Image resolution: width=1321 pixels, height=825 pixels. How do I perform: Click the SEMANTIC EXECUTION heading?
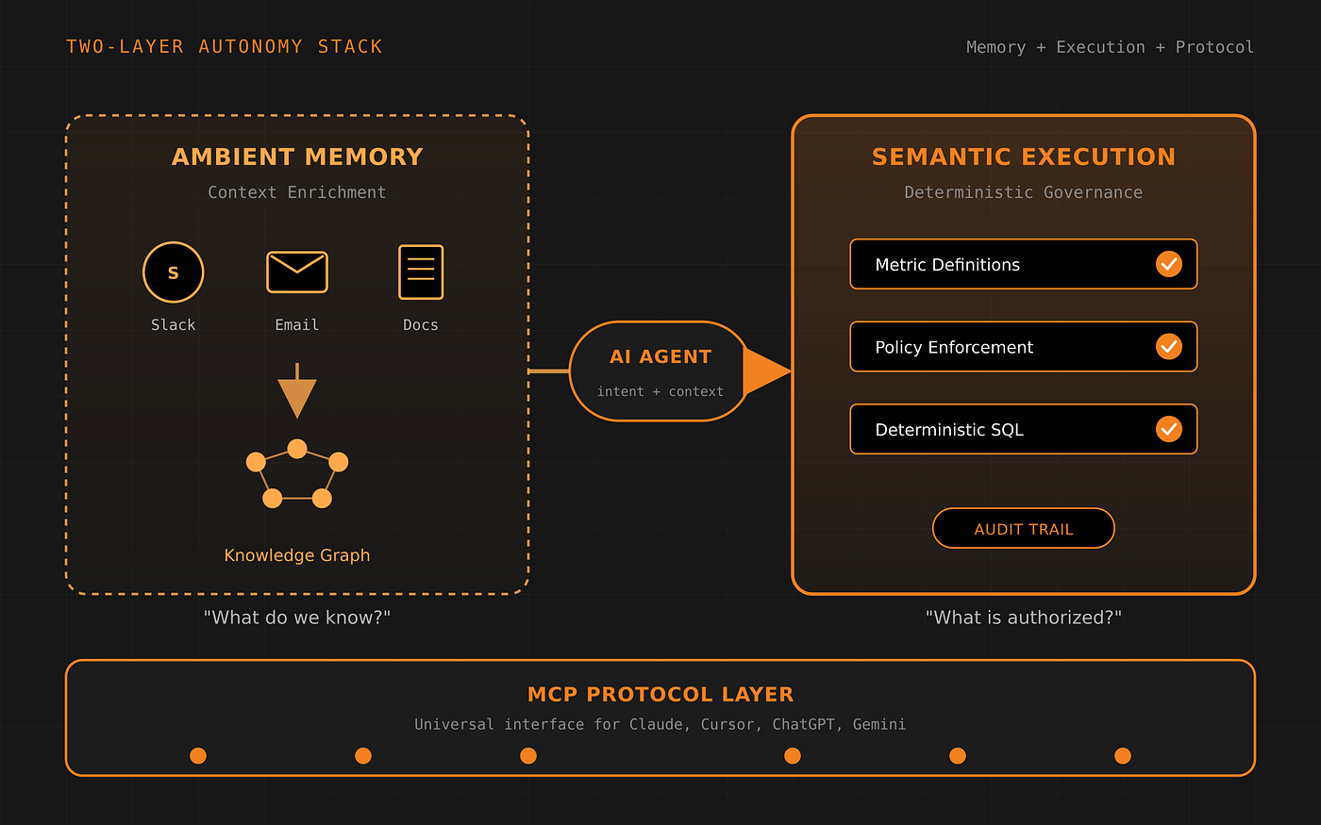coord(1024,157)
